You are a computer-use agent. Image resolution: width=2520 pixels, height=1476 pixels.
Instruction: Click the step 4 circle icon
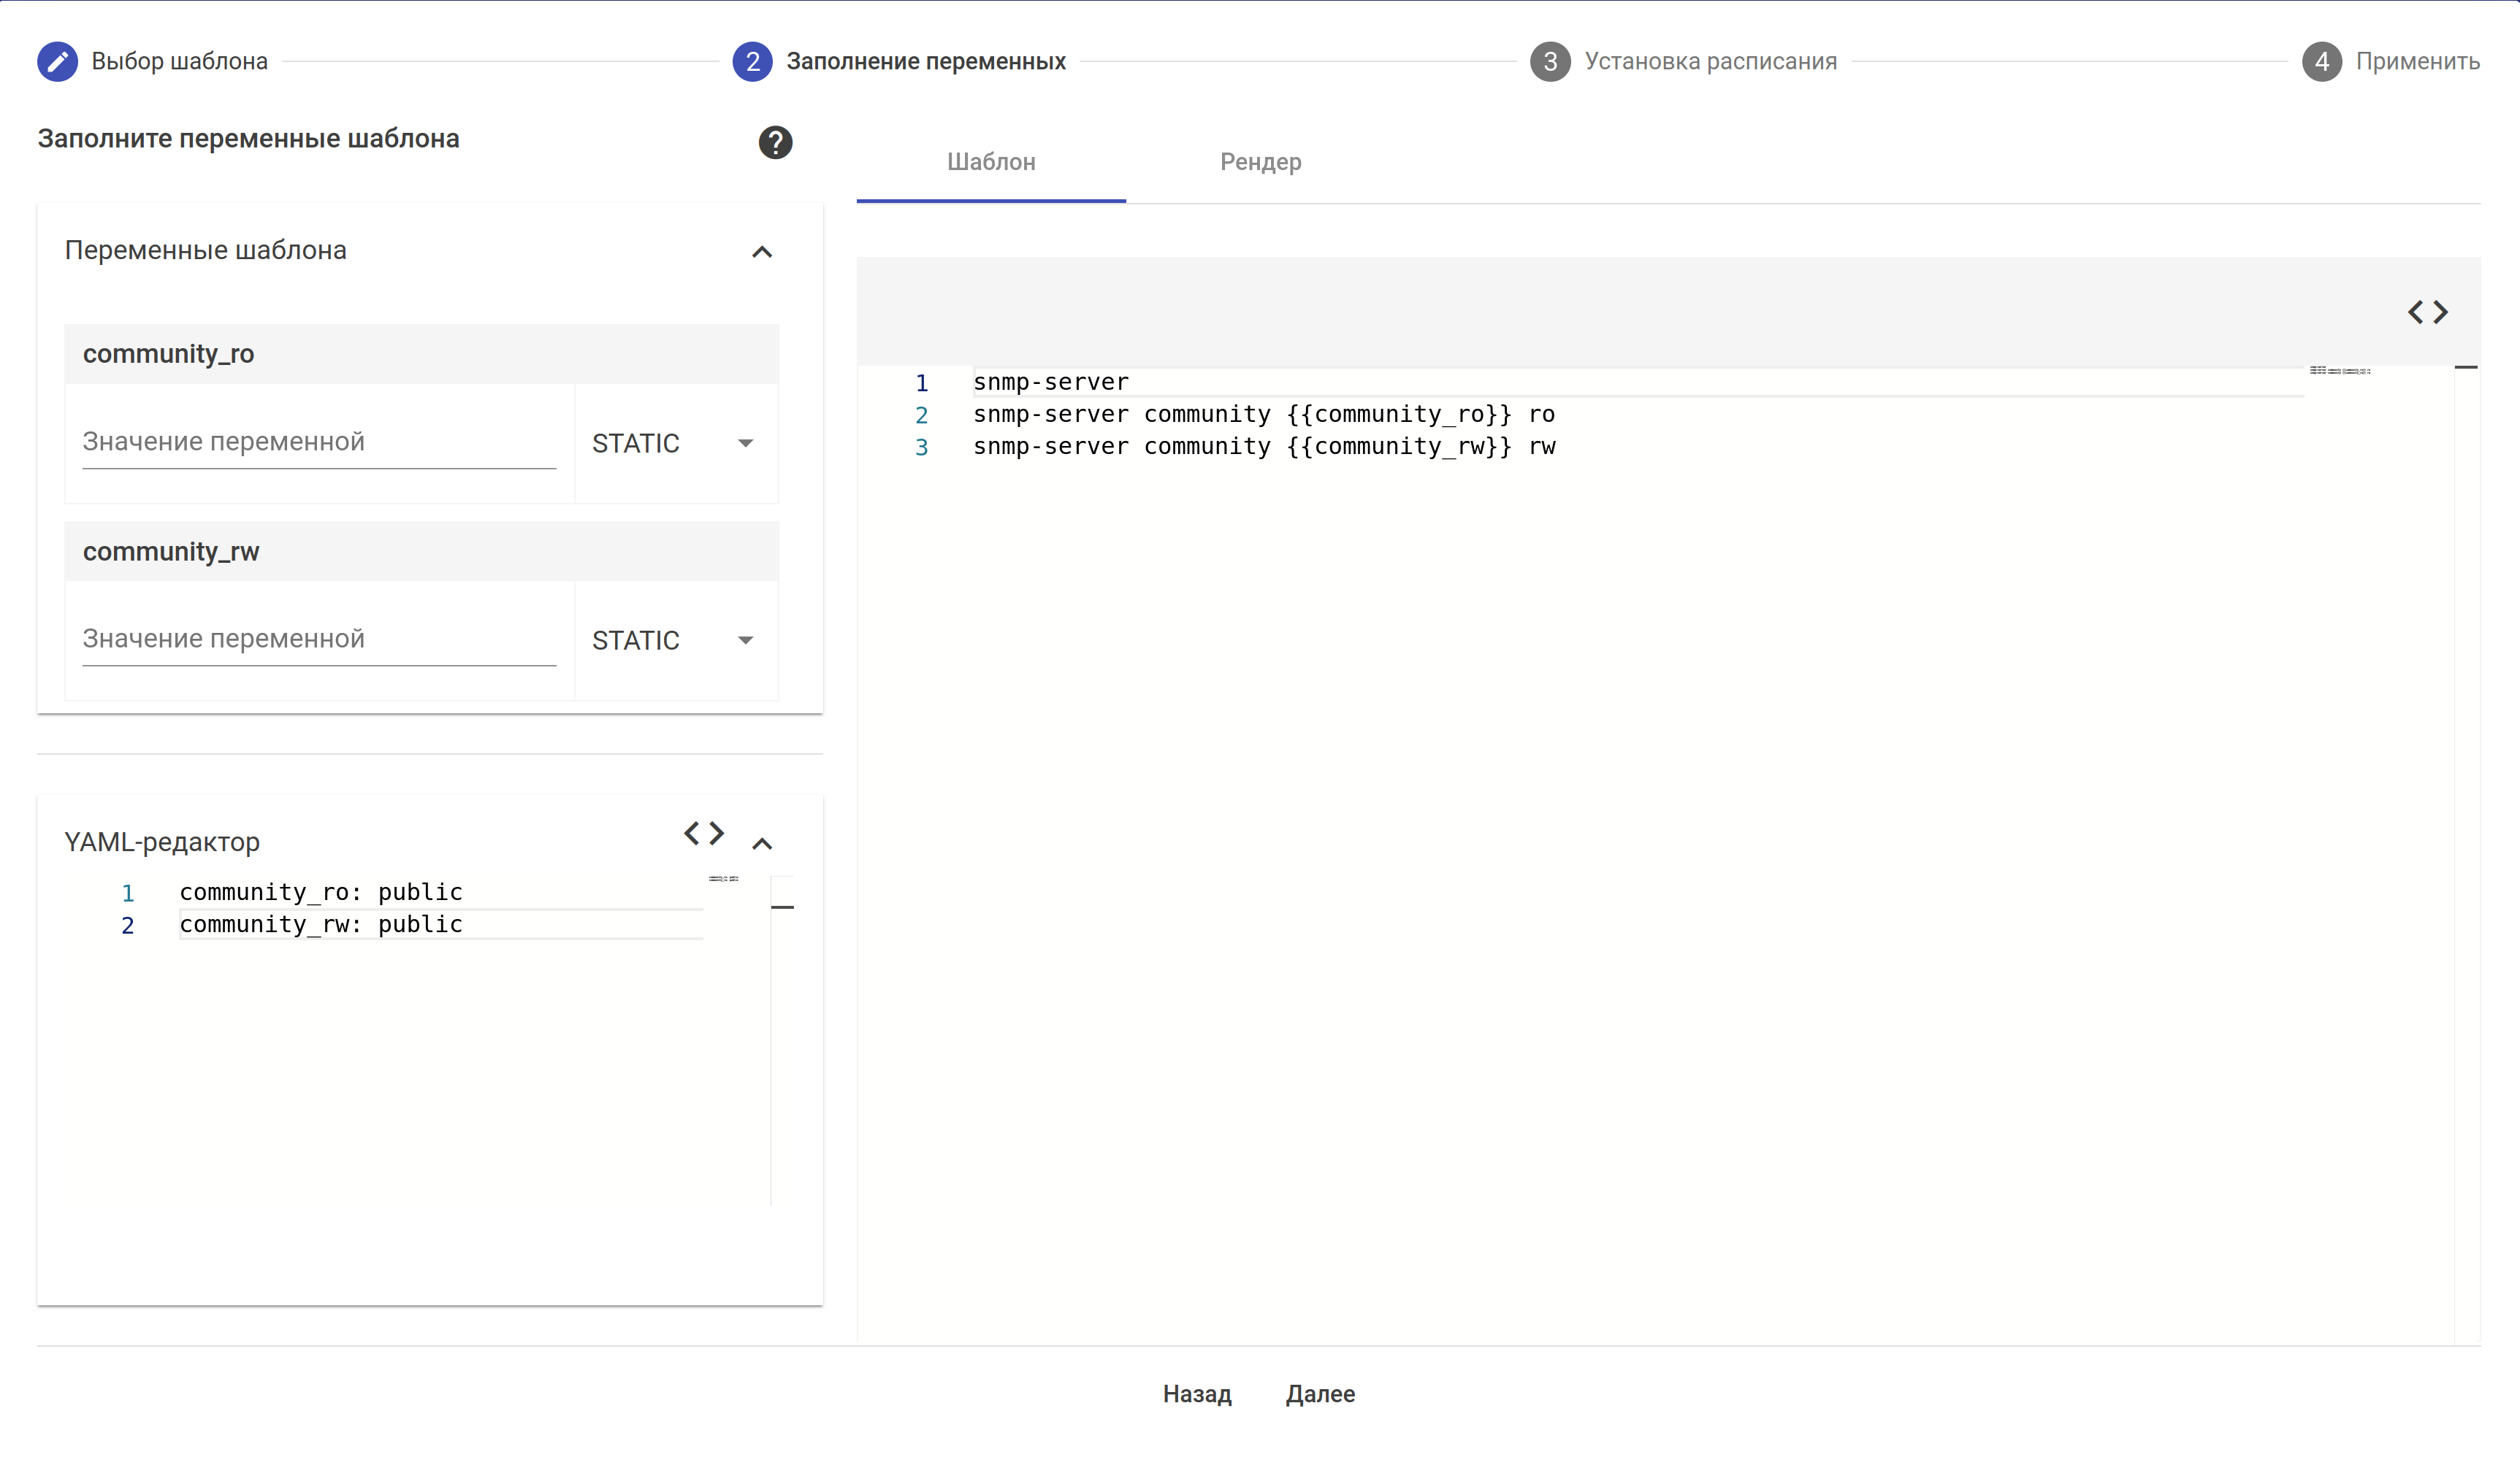(x=2321, y=62)
